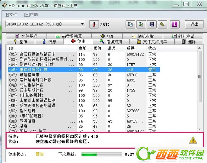Click the copy info to clipboard icon

[x=130, y=24]
